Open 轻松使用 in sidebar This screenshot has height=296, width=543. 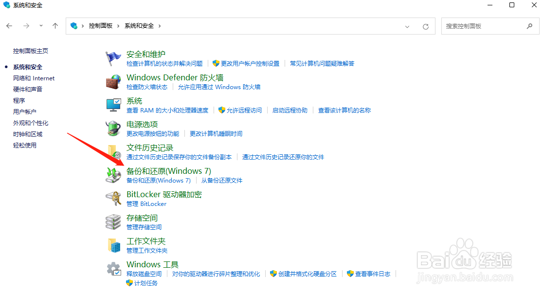click(25, 145)
